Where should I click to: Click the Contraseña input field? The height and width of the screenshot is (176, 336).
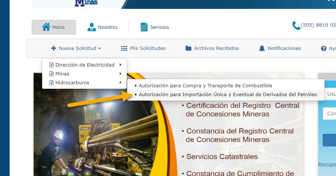tap(329, 114)
